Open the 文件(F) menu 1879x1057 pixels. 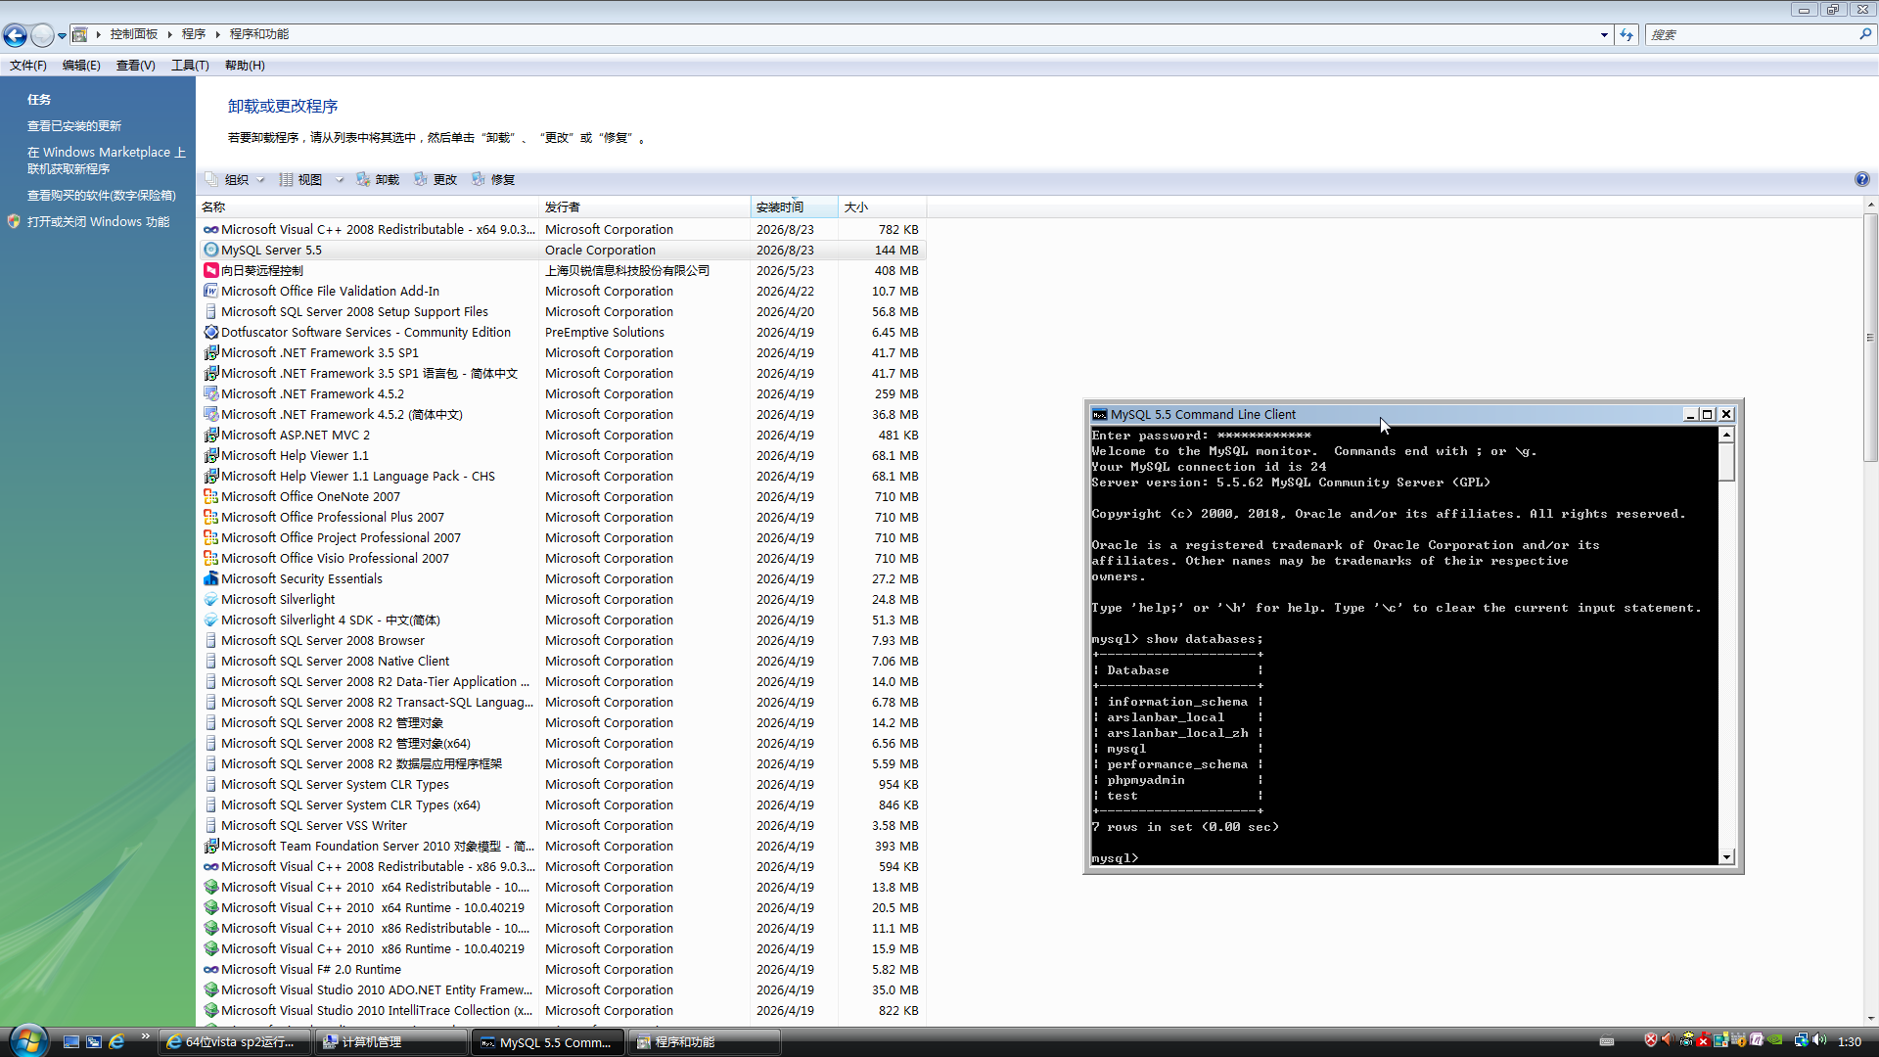(28, 66)
